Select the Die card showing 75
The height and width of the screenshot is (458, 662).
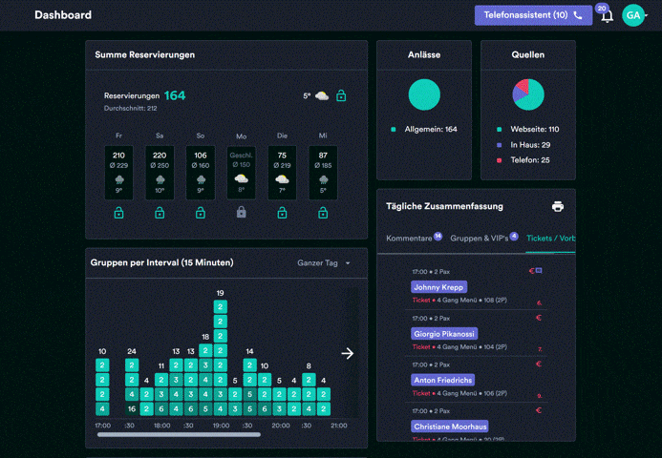(282, 173)
